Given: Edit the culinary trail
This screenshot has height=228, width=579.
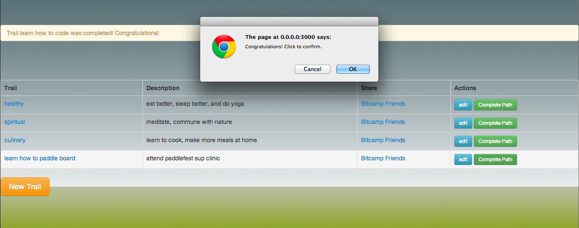Looking at the screenshot, I should (x=463, y=141).
